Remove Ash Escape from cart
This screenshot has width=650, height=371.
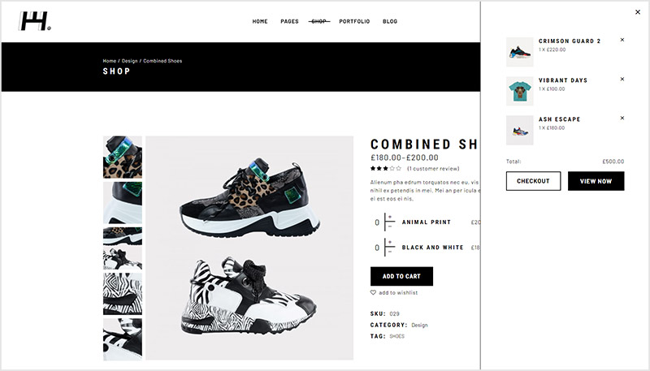622,118
